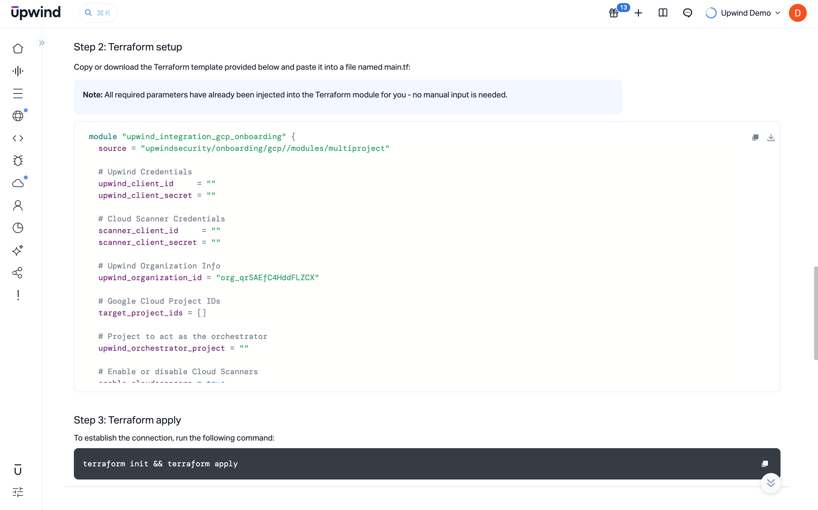Click the Note about injected parameters
The width and height of the screenshot is (818, 510).
(348, 97)
